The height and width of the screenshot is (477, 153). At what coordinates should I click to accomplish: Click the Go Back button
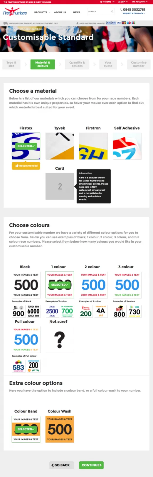click(61, 465)
